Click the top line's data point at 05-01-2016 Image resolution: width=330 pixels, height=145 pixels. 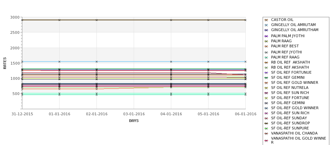[x=208, y=20]
